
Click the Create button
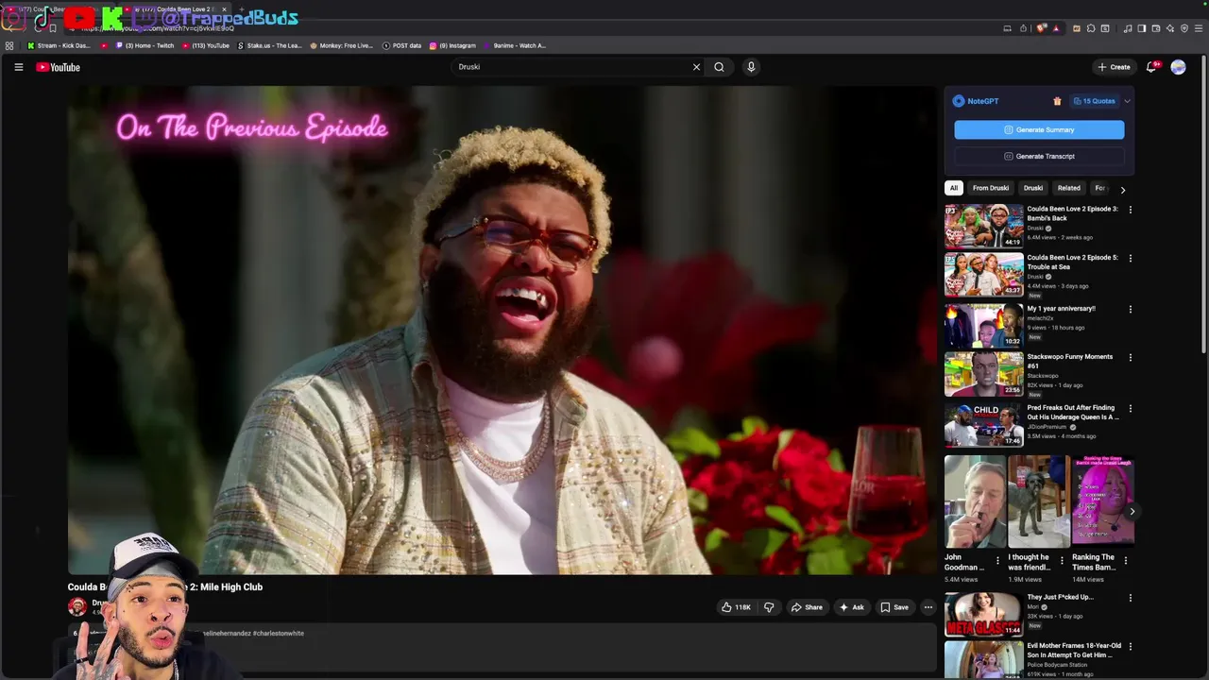point(1114,67)
